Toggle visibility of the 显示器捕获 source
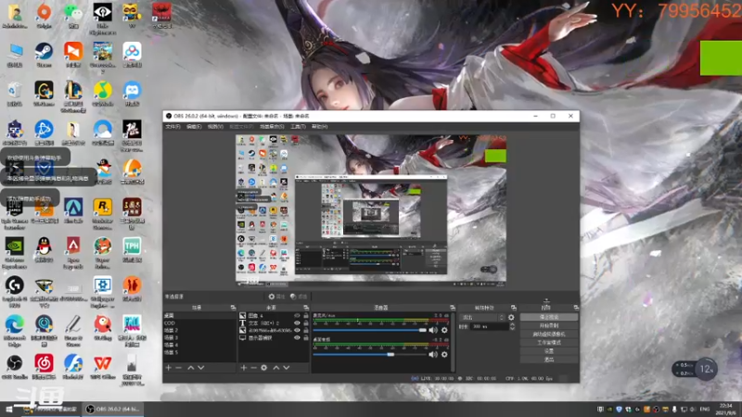Viewport: 742px width, 417px height. click(x=297, y=337)
